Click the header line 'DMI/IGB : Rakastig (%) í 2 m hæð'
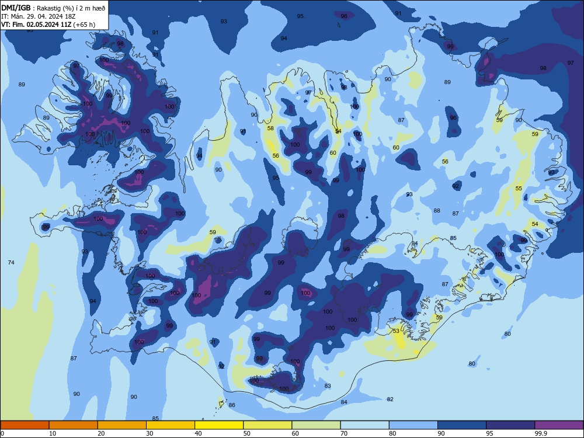The image size is (584, 438). click(53, 8)
